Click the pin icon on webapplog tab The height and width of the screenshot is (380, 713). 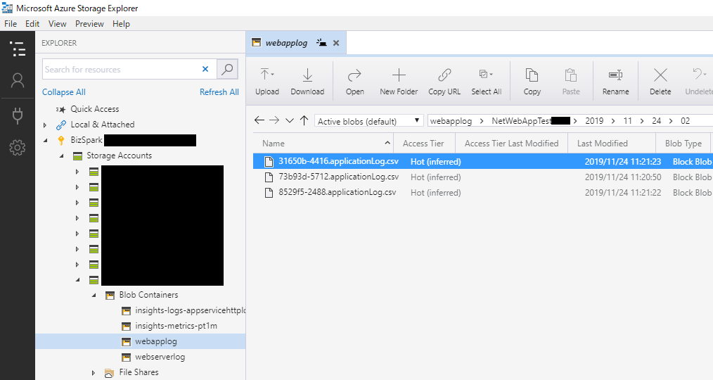[321, 43]
